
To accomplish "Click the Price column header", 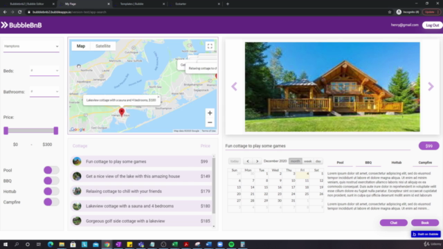I will pos(206,146).
